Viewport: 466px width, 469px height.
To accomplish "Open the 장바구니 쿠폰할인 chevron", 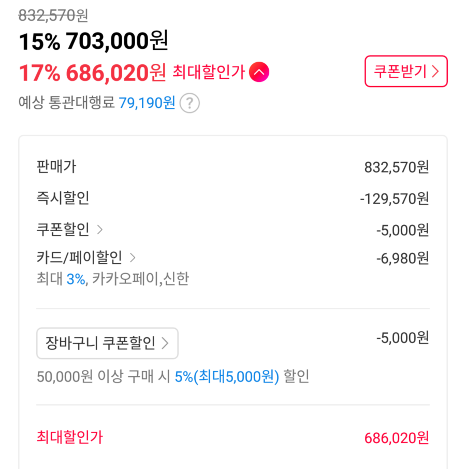I will (x=165, y=343).
